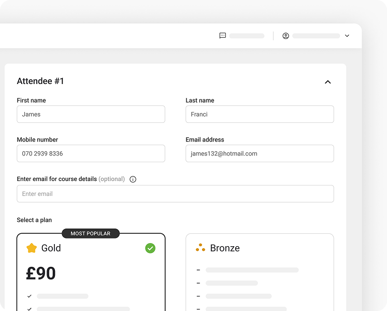Viewport: 387px width, 311px height.
Task: Click the Gold plan title text
Action: click(51, 248)
